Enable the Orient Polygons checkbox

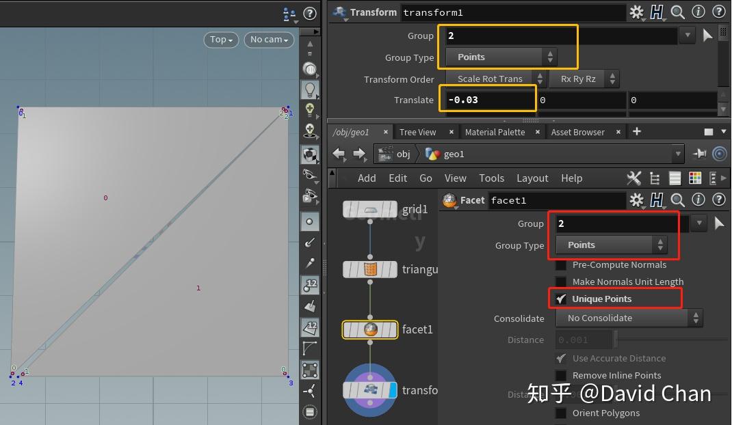tap(562, 413)
